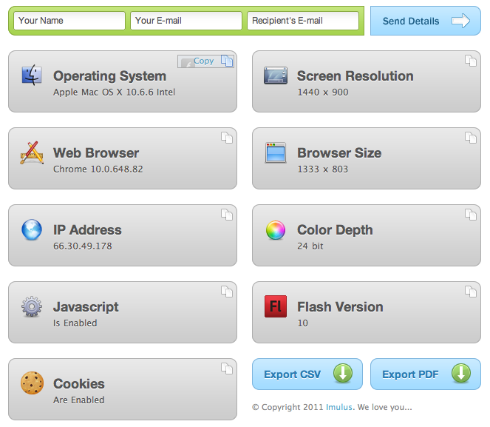Screen dimensions: 490x427
Task: Click the IP value 66.30.49.178
Action: pos(83,246)
